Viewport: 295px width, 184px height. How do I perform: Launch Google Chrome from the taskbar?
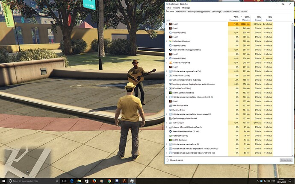(x=109, y=181)
